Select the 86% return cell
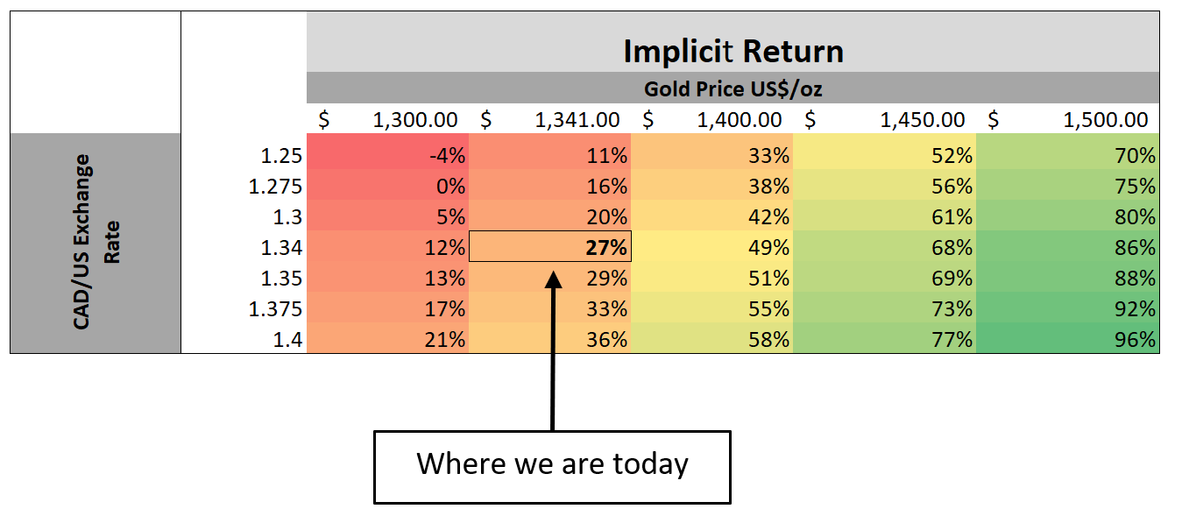The image size is (1189, 516). pos(1067,248)
